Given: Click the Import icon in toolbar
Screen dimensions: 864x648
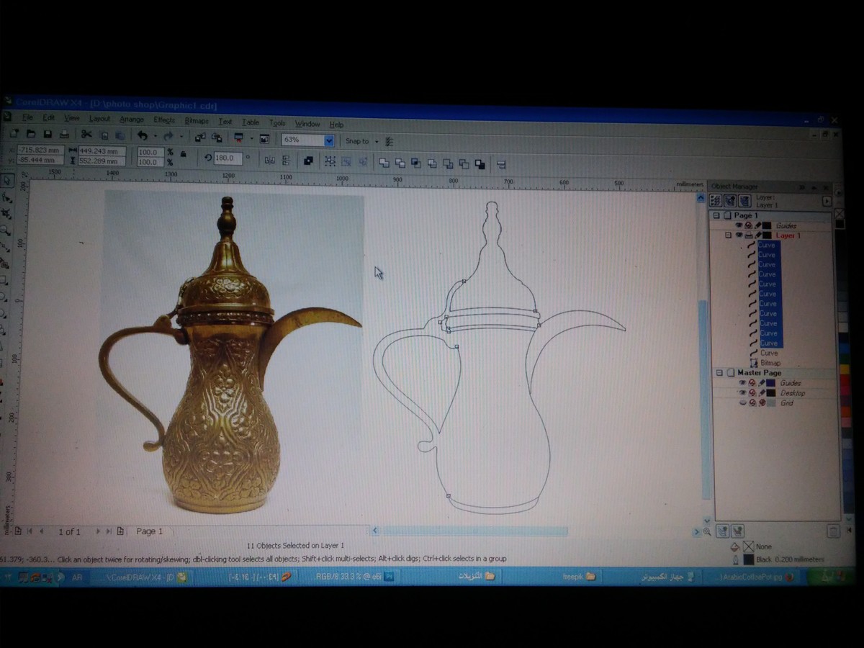Looking at the screenshot, I should pos(199,137).
